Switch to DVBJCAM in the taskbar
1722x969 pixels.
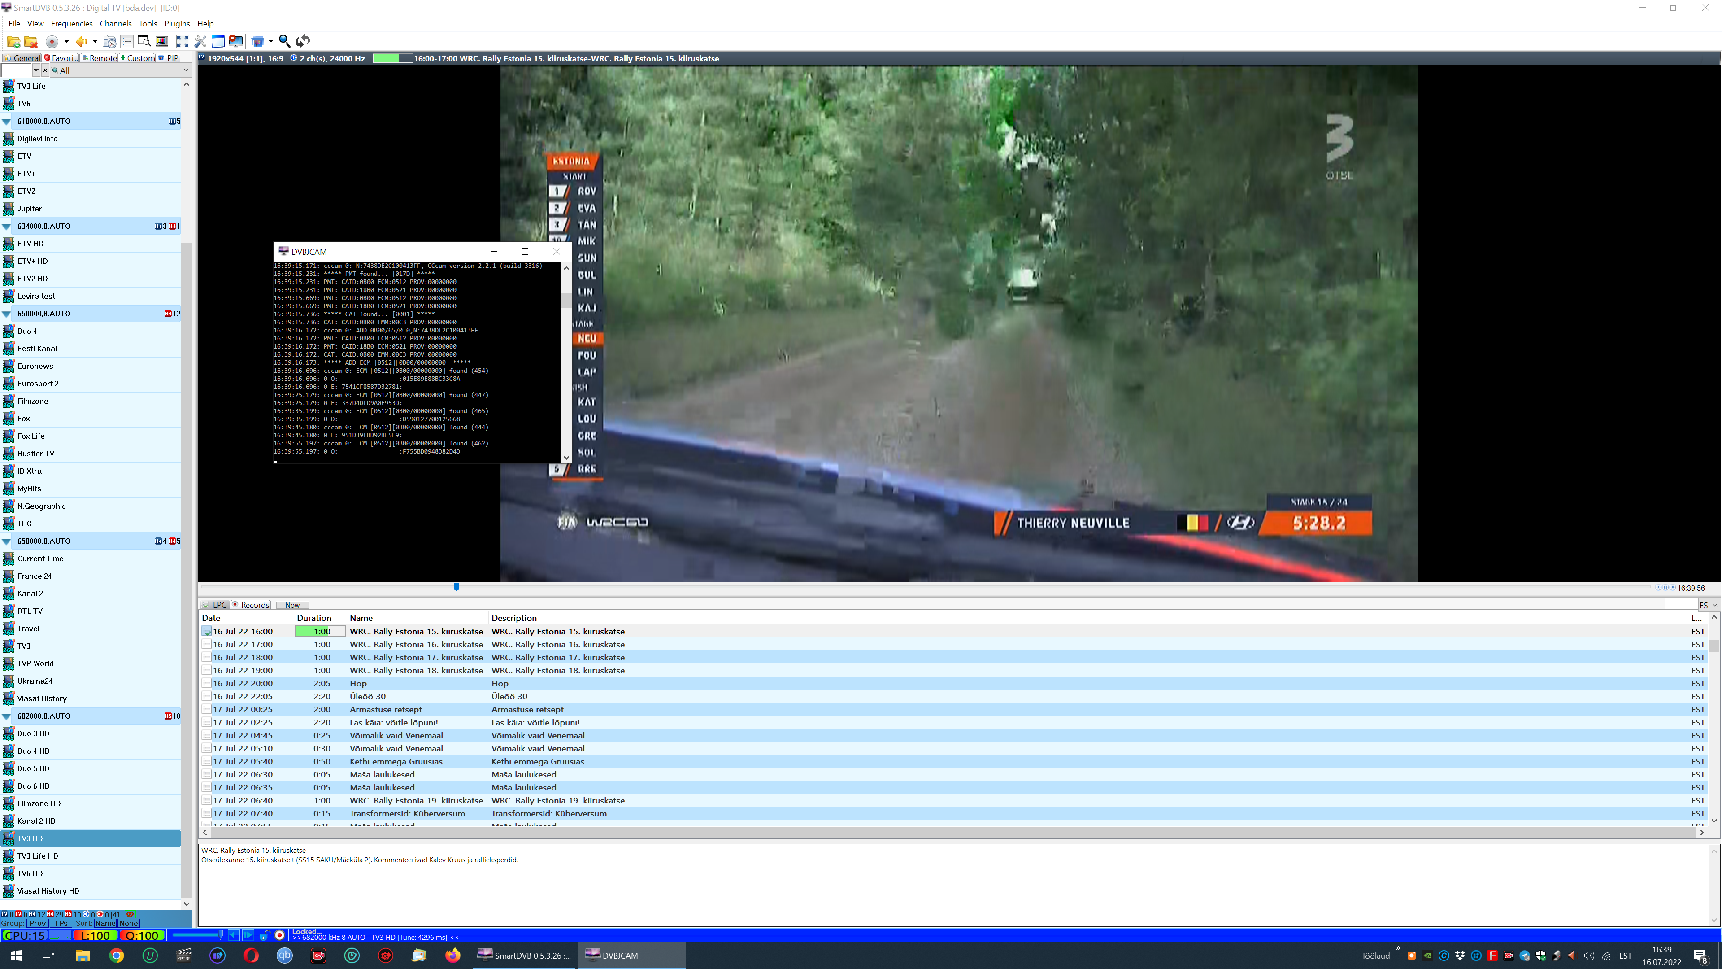(631, 955)
